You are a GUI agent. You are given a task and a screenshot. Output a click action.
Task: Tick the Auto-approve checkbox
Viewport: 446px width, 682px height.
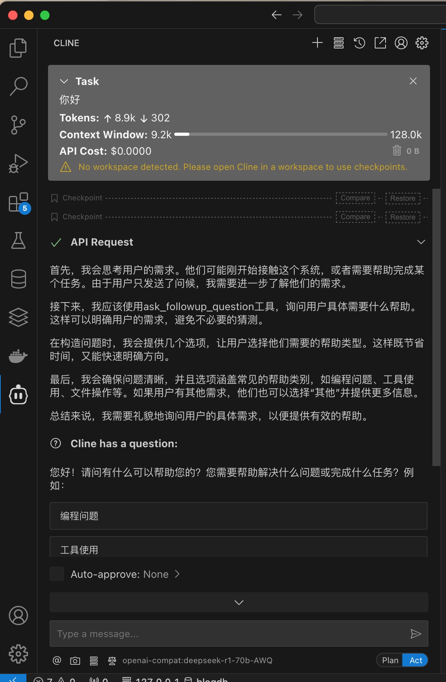click(x=57, y=574)
